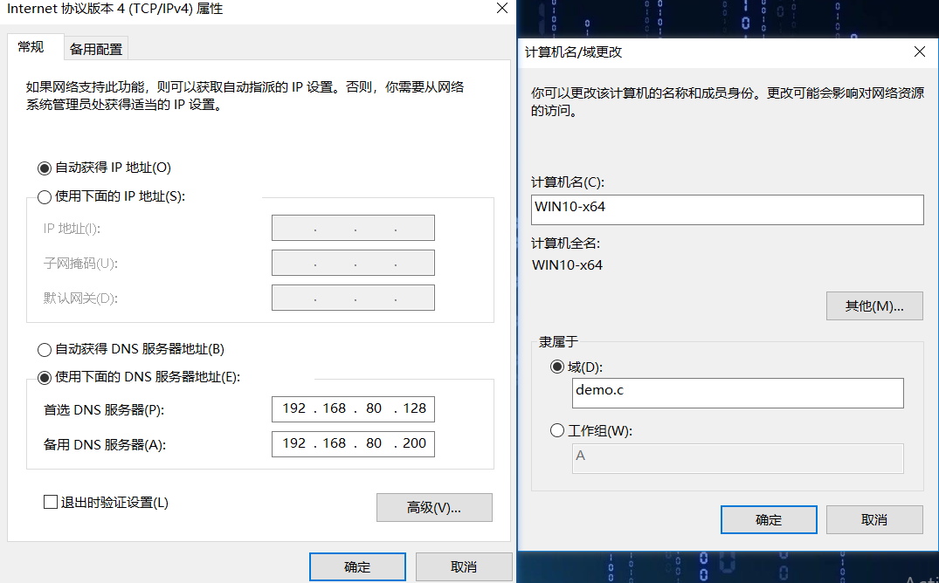The image size is (939, 583).
Task: Open the 高级(V)... advanced settings
Action: [434, 508]
